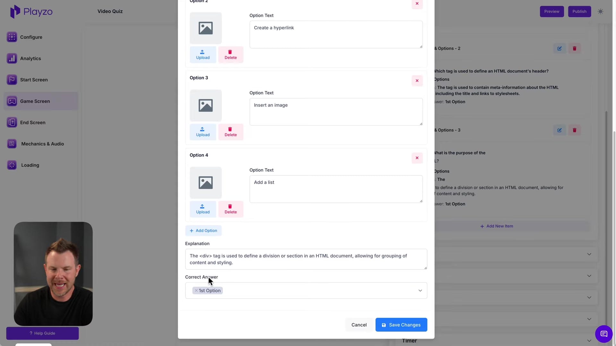Click the Add Option button
The image size is (616, 346).
pos(203,231)
